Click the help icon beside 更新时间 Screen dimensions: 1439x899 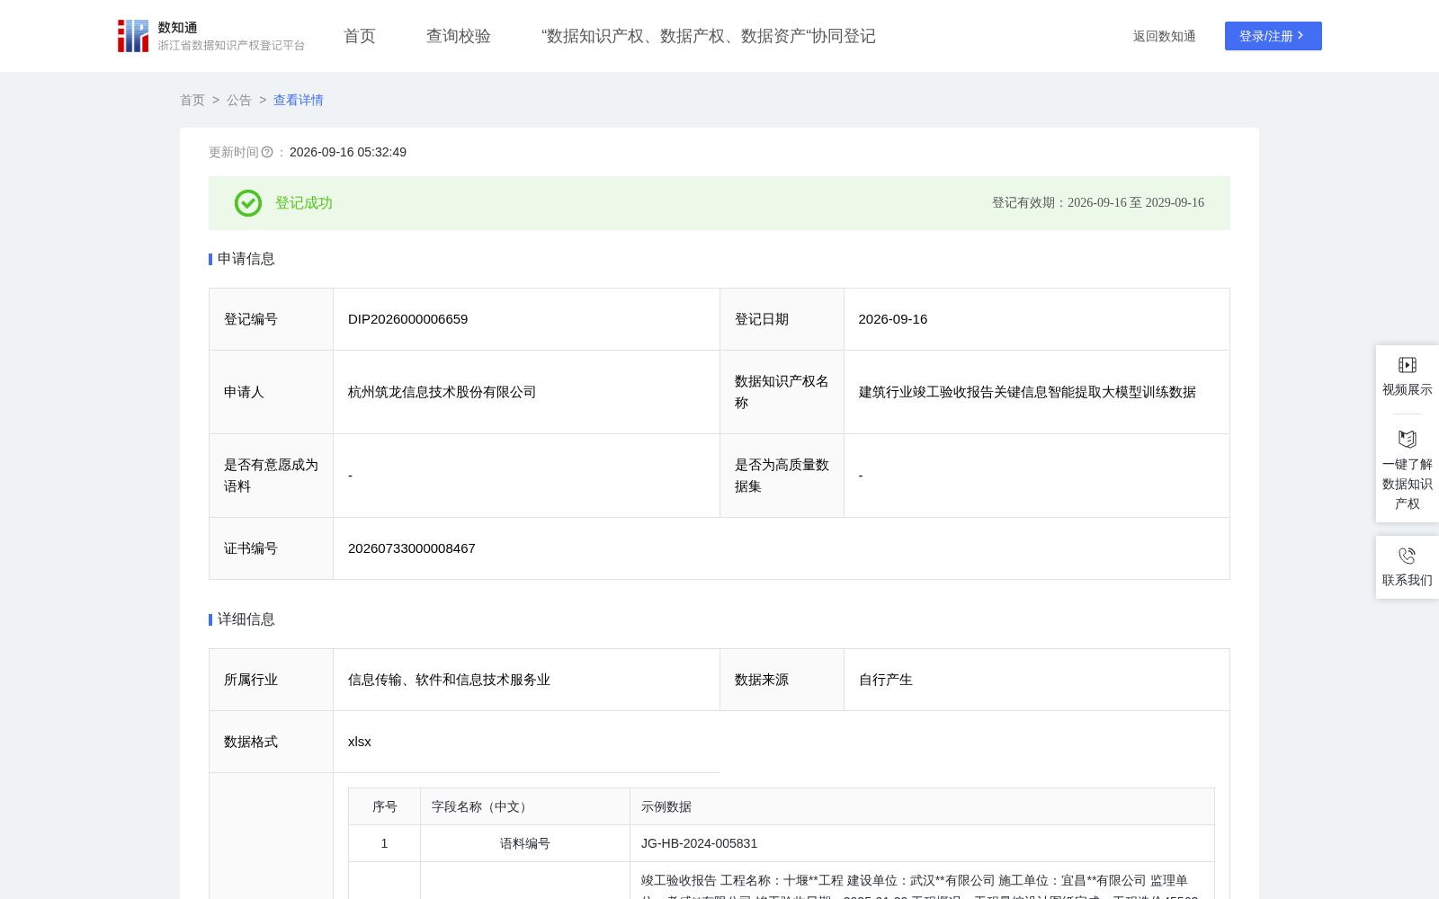coord(267,152)
